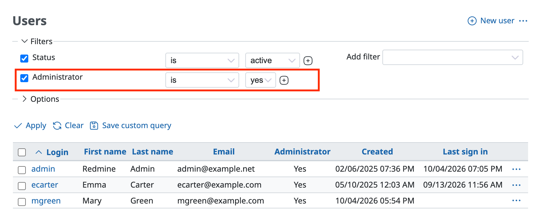Click the Clear reload icon
541x217 pixels.
(x=57, y=126)
